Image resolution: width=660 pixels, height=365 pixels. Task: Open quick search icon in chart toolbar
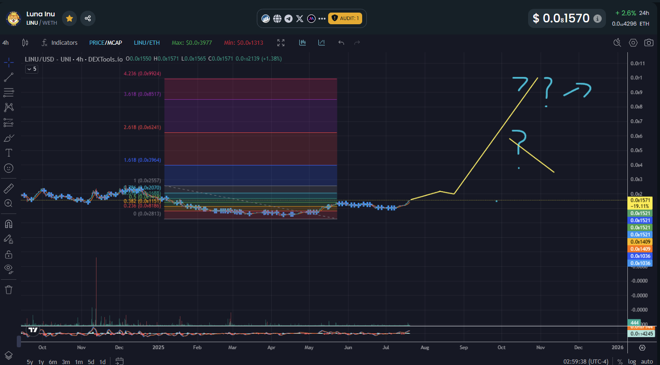(x=618, y=42)
